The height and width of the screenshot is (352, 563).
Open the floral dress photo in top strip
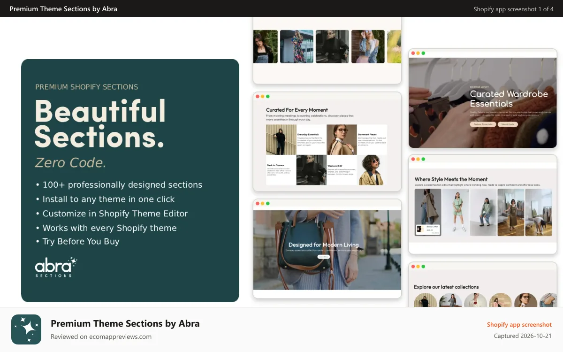[297, 46]
